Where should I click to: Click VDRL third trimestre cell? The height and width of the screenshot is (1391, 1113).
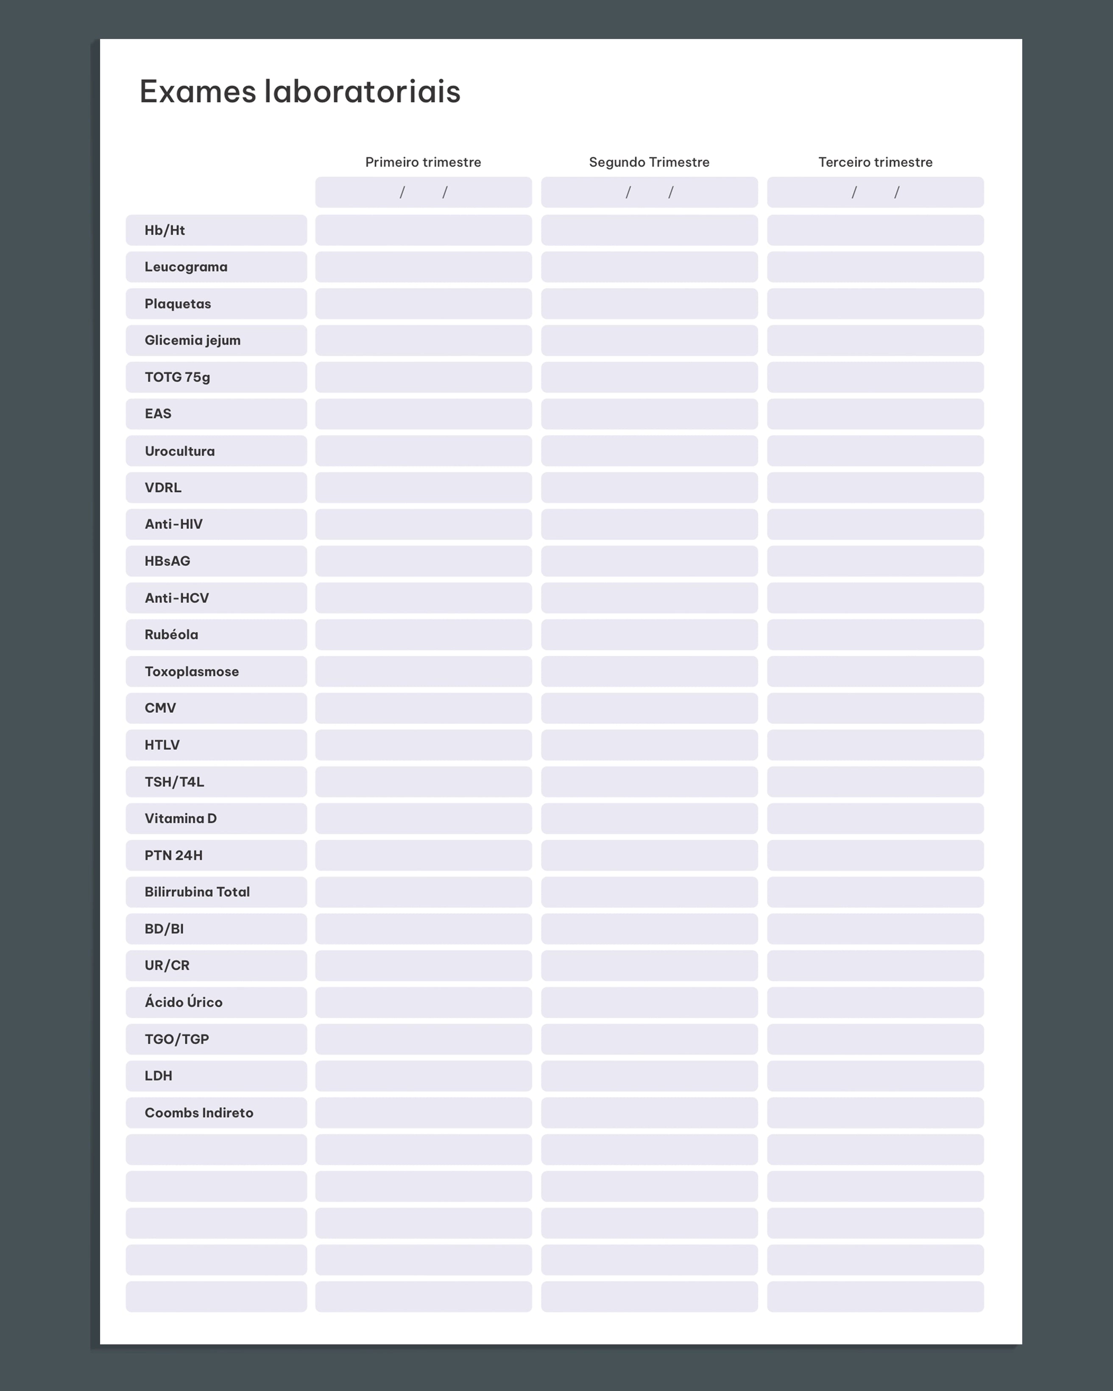(x=876, y=488)
